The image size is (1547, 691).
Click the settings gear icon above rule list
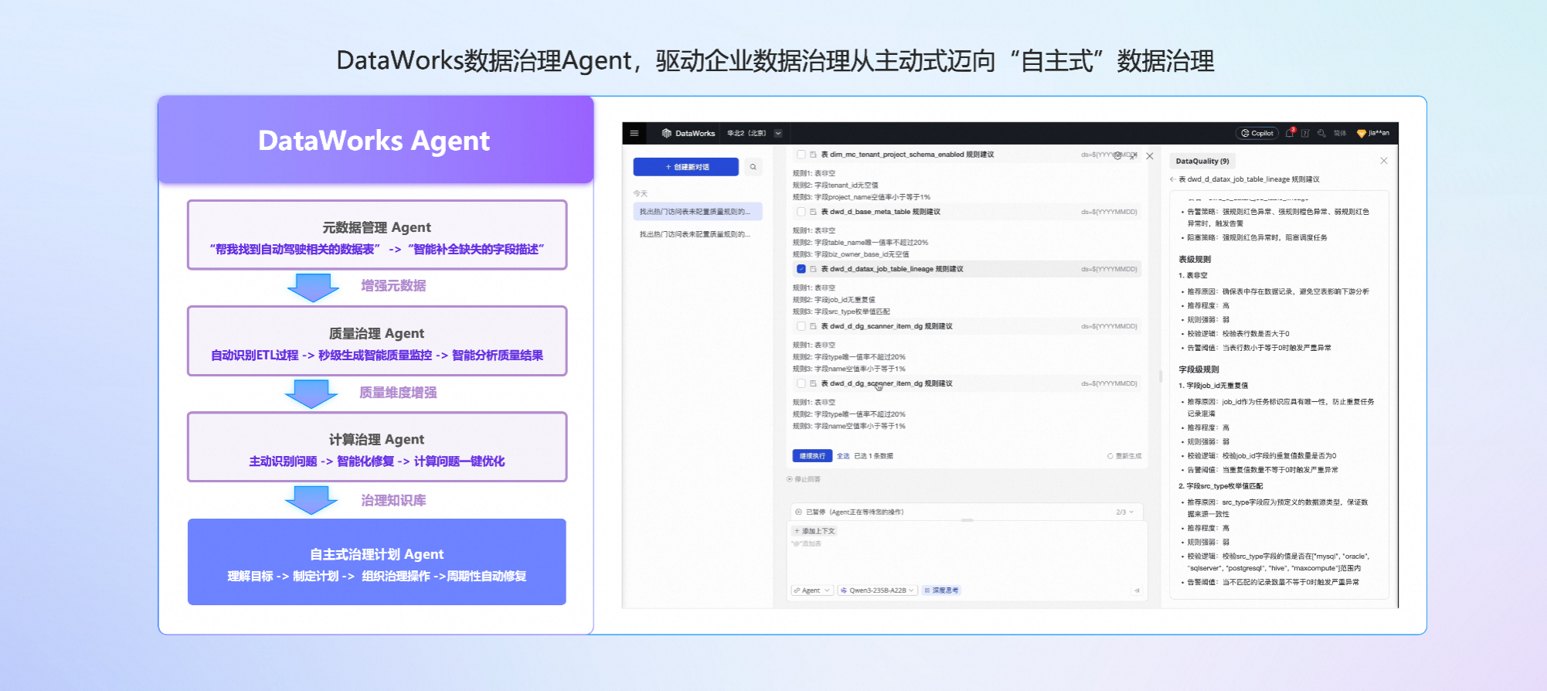coord(1117,155)
